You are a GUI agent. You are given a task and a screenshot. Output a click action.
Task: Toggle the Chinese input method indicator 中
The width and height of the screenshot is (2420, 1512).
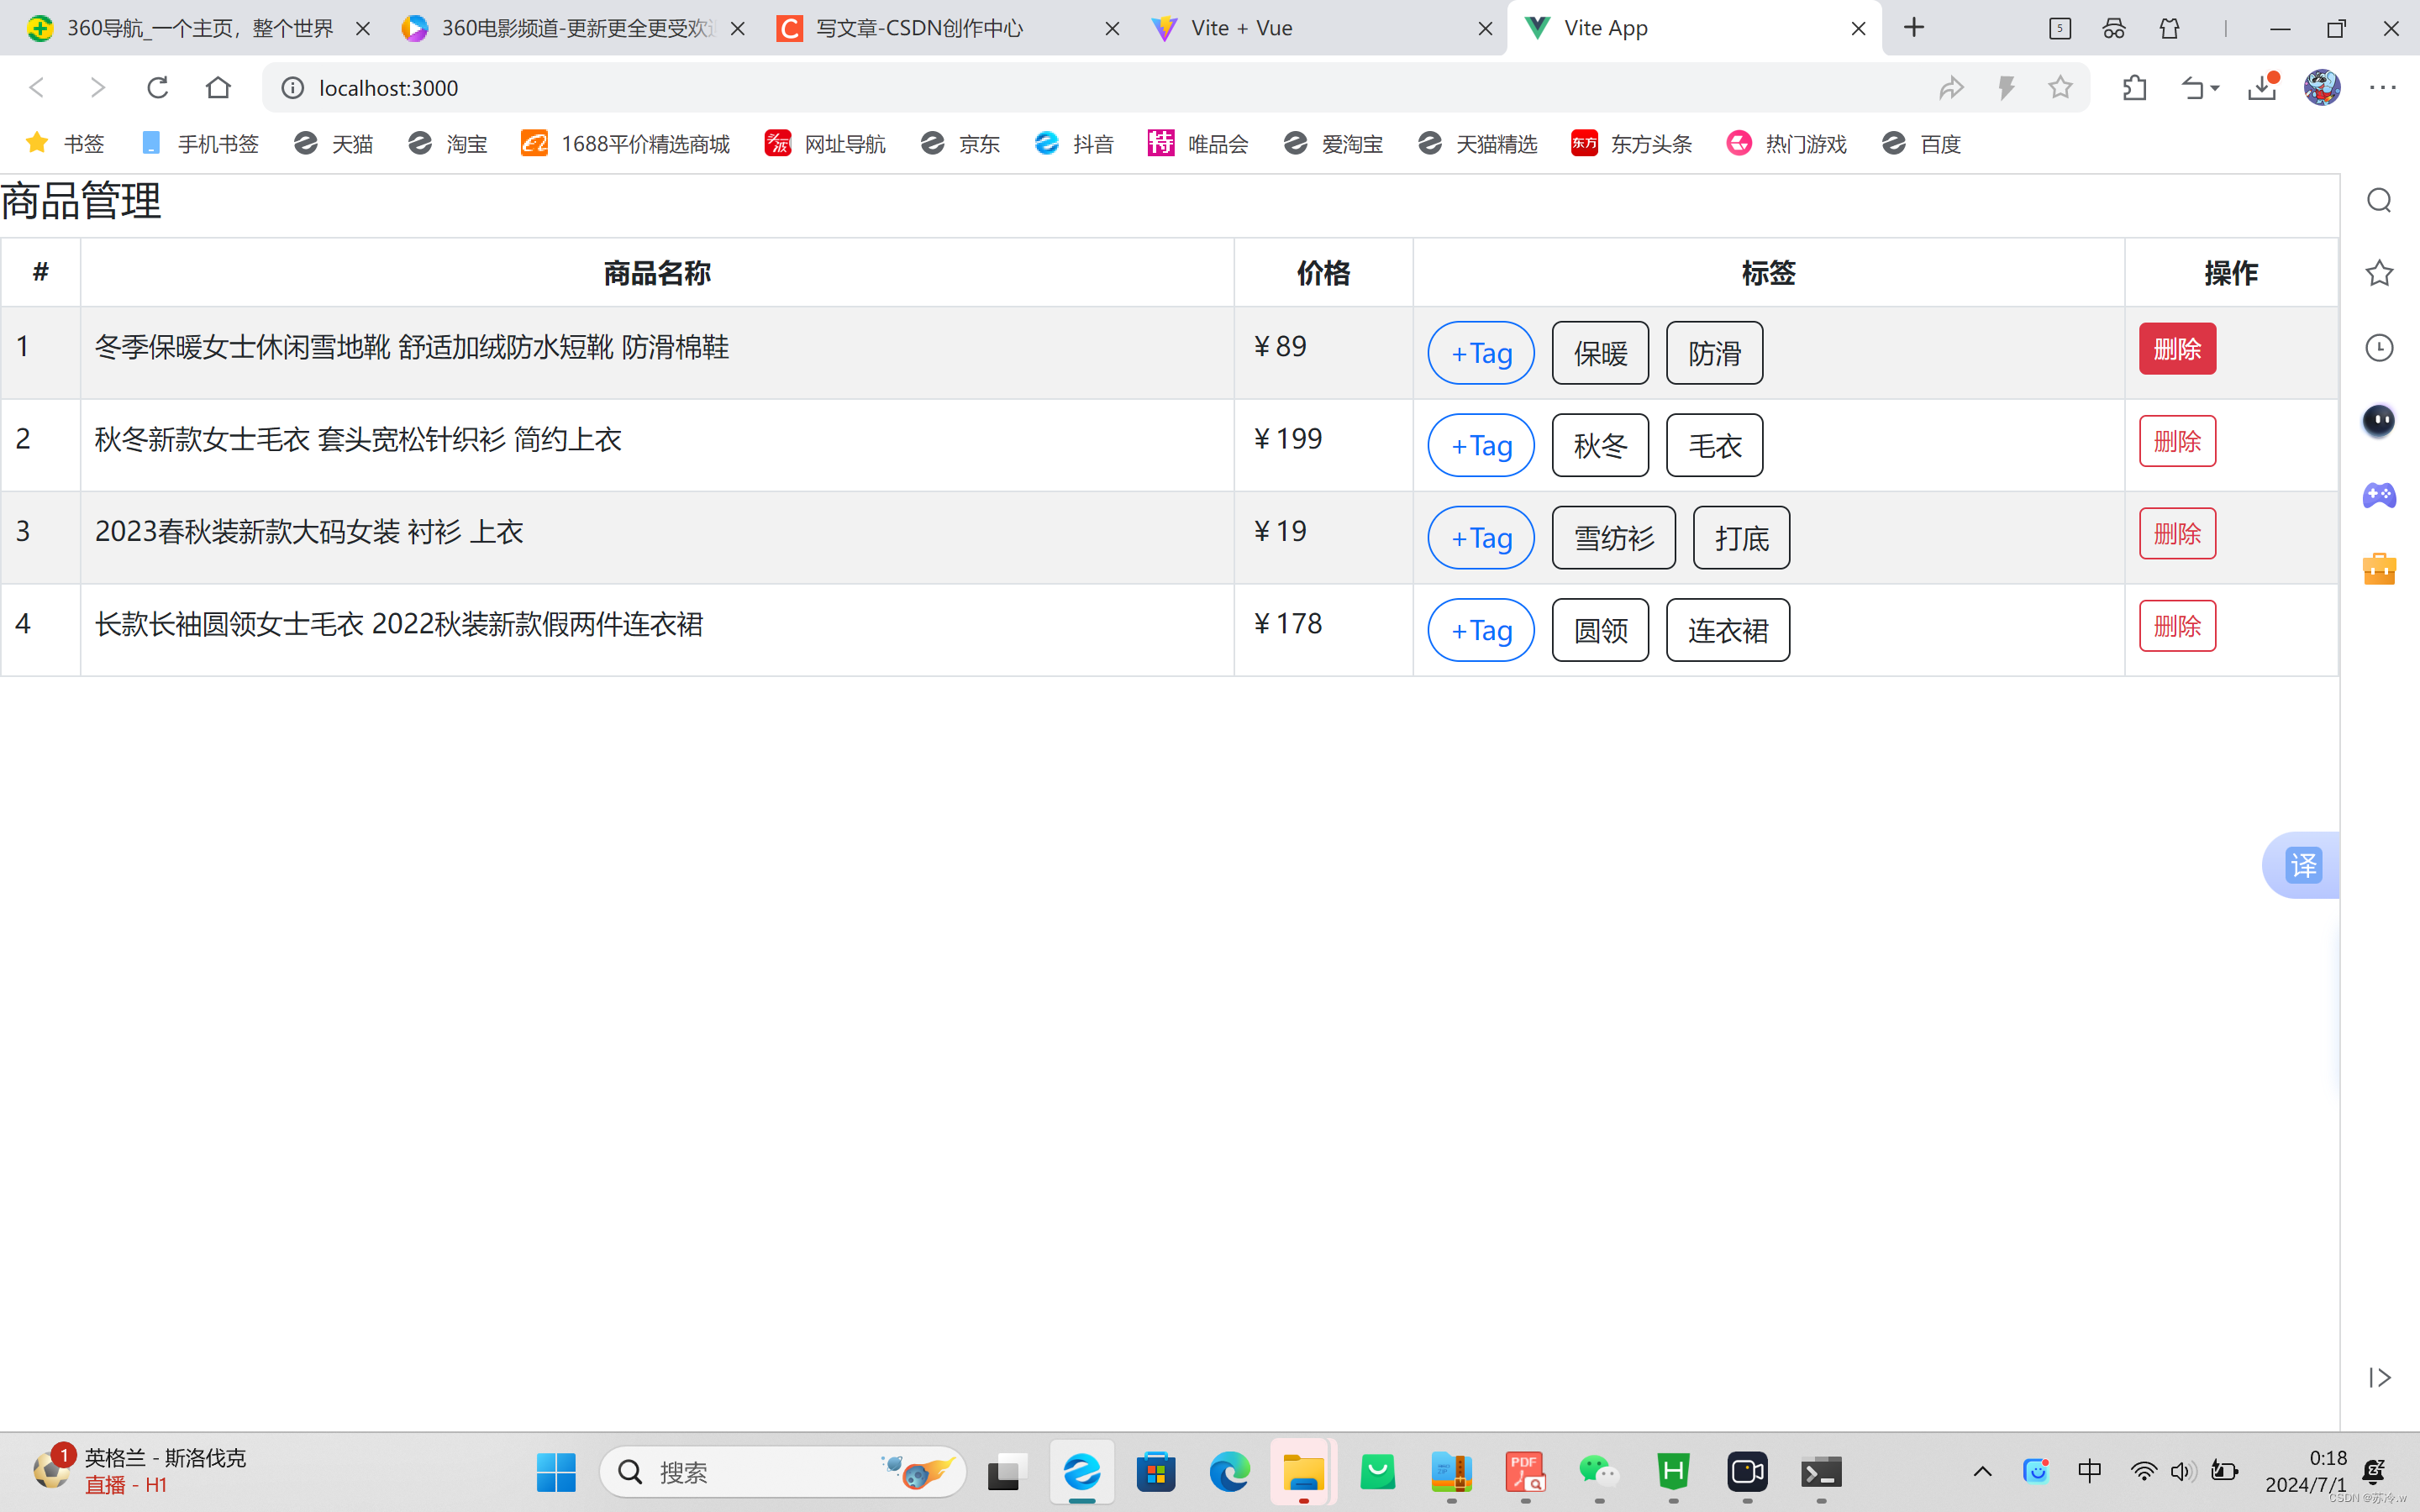(2089, 1471)
